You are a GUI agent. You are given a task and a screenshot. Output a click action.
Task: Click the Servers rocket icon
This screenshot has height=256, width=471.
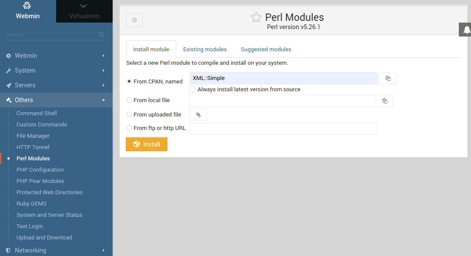tap(8, 85)
